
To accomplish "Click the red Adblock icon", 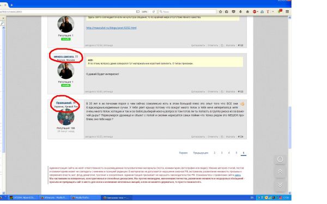I will click(x=255, y=11).
